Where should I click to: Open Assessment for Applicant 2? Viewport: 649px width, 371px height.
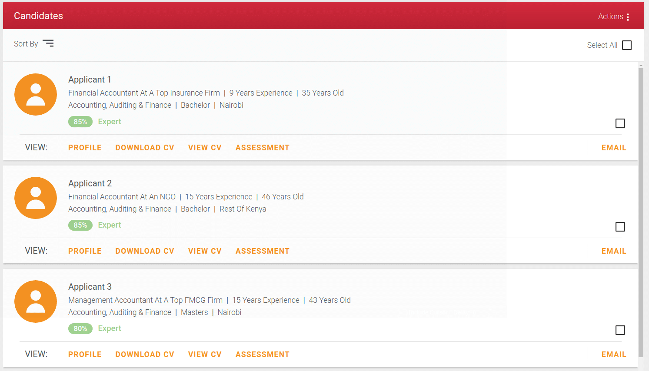coord(262,251)
